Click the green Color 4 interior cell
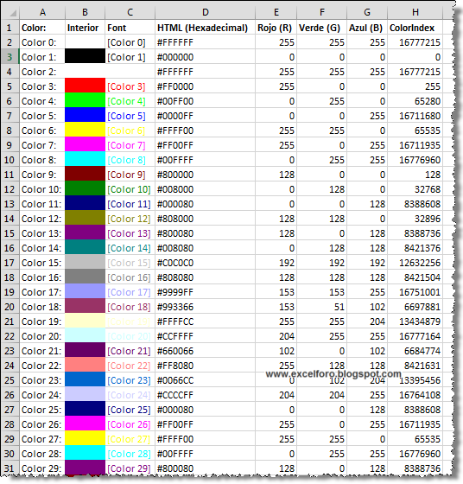 click(x=85, y=101)
